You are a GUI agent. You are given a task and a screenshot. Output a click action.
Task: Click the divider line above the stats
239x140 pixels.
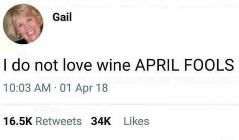[119, 104]
